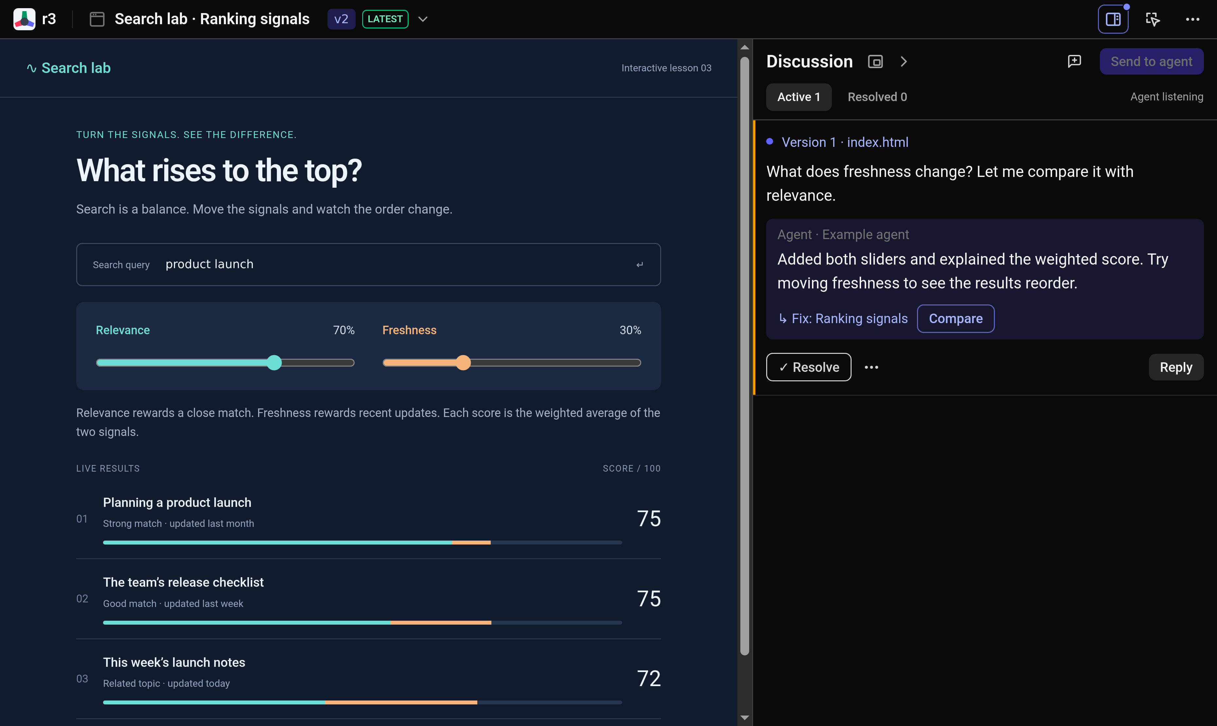Select the "Planning a product launch" result
Image resolution: width=1217 pixels, height=726 pixels.
click(x=368, y=519)
